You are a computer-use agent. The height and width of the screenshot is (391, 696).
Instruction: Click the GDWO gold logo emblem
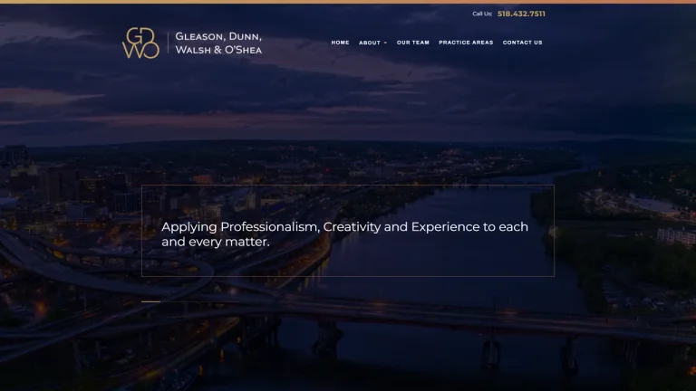pos(140,43)
